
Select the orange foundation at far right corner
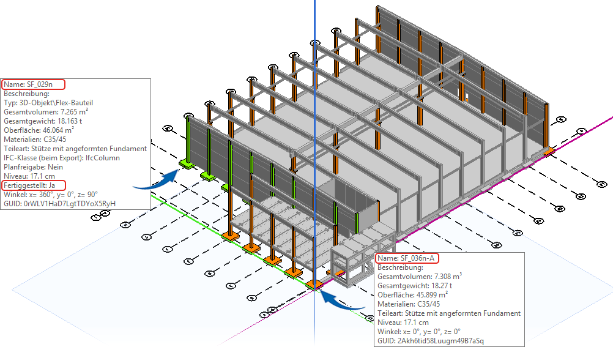point(548,151)
